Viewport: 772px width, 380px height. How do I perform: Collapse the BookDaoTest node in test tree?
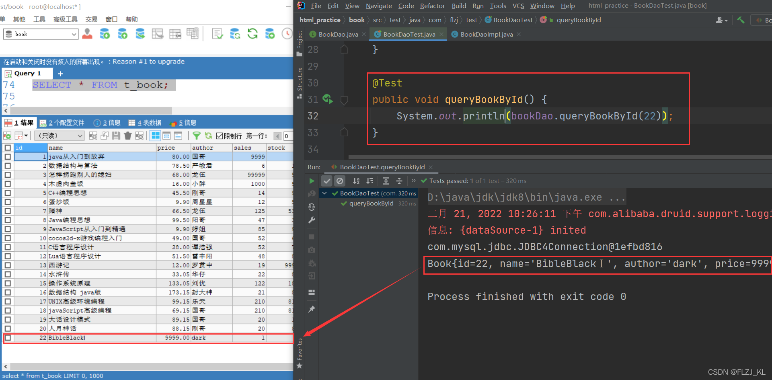tap(324, 193)
